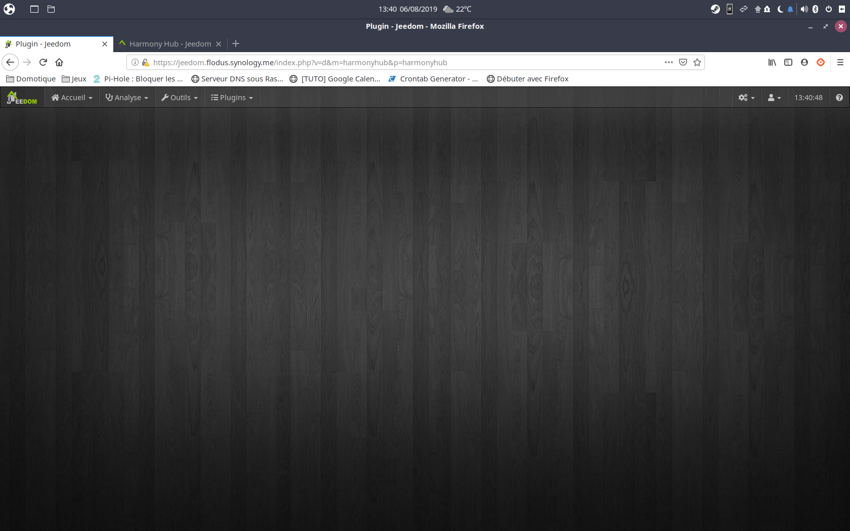Open the Analyse dropdown menu
The image size is (850, 531).
click(127, 98)
